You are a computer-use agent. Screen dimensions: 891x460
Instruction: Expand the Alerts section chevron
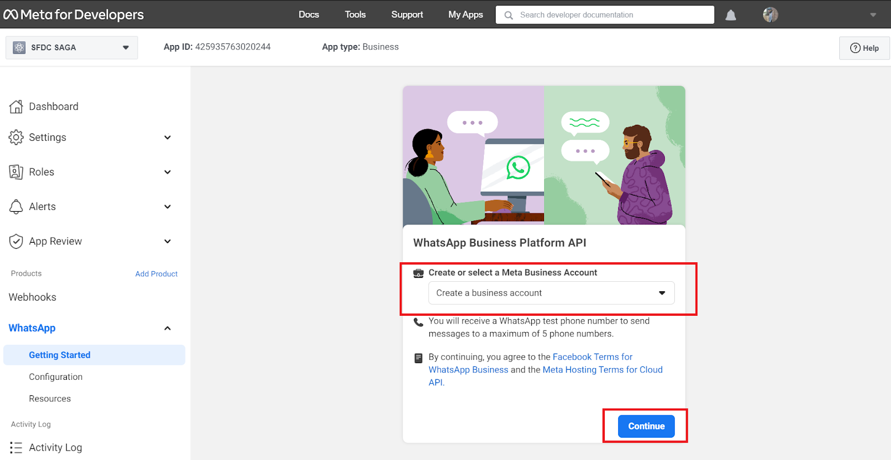tap(168, 207)
